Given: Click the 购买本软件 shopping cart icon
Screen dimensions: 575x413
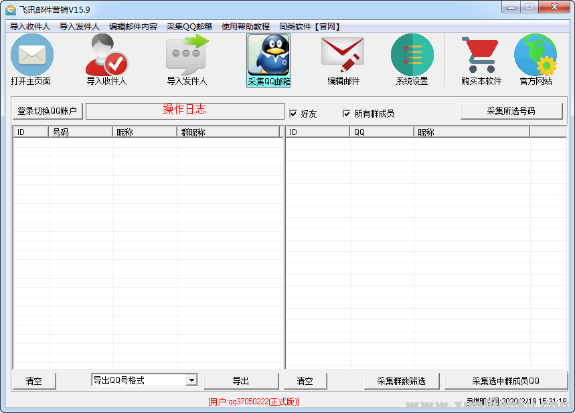Looking at the screenshot, I should pos(481,55).
